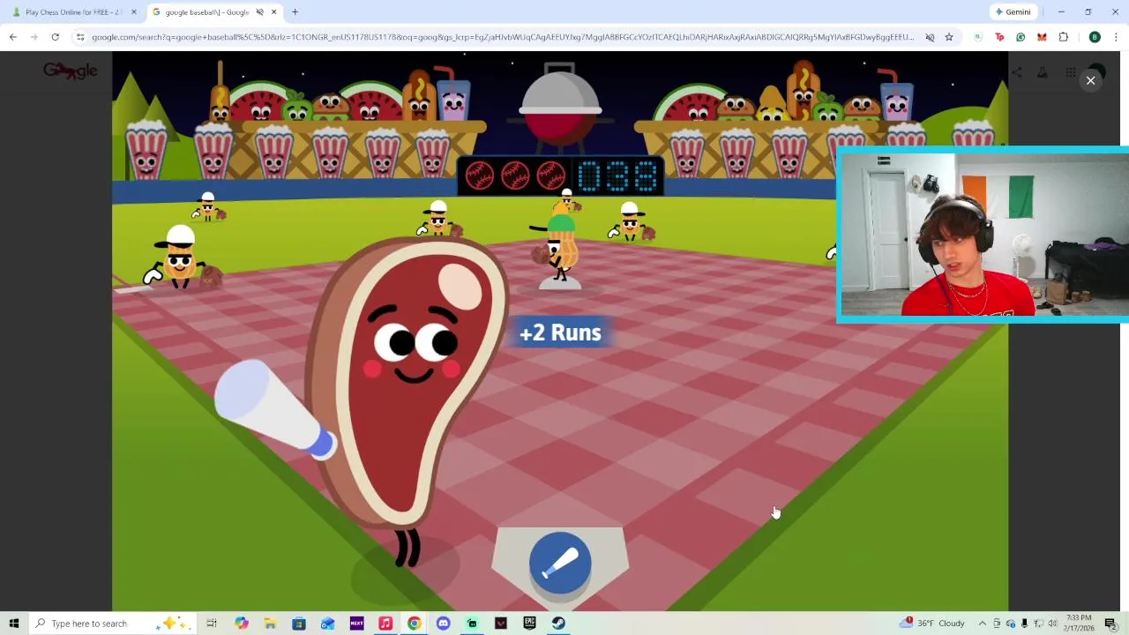Open the Chrome profile B avatar
This screenshot has height=635, width=1129.
pyautogui.click(x=1095, y=37)
